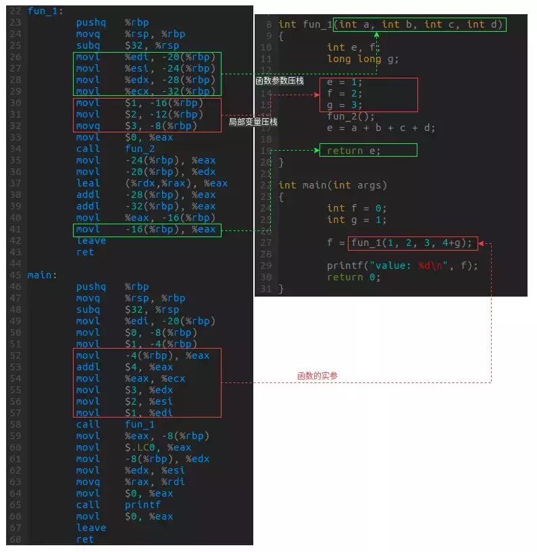Click the 局部变量压栈 annotation label
This screenshot has width=537, height=552.
(x=253, y=122)
